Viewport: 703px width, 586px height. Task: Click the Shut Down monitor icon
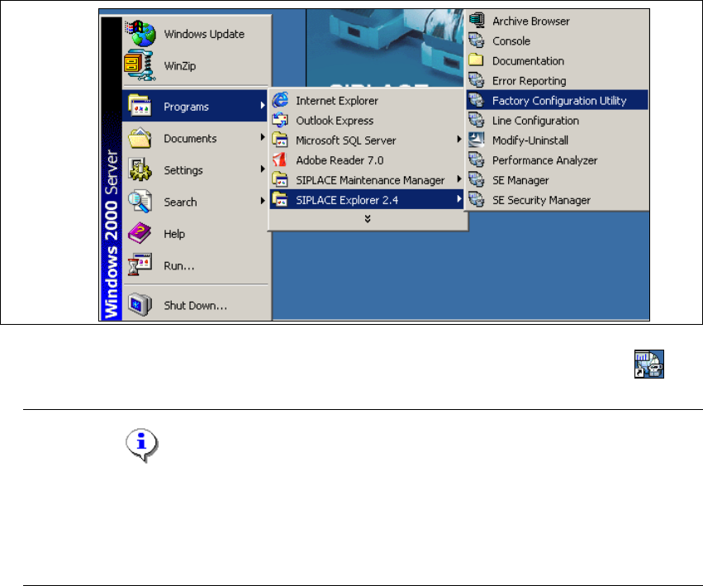(140, 305)
